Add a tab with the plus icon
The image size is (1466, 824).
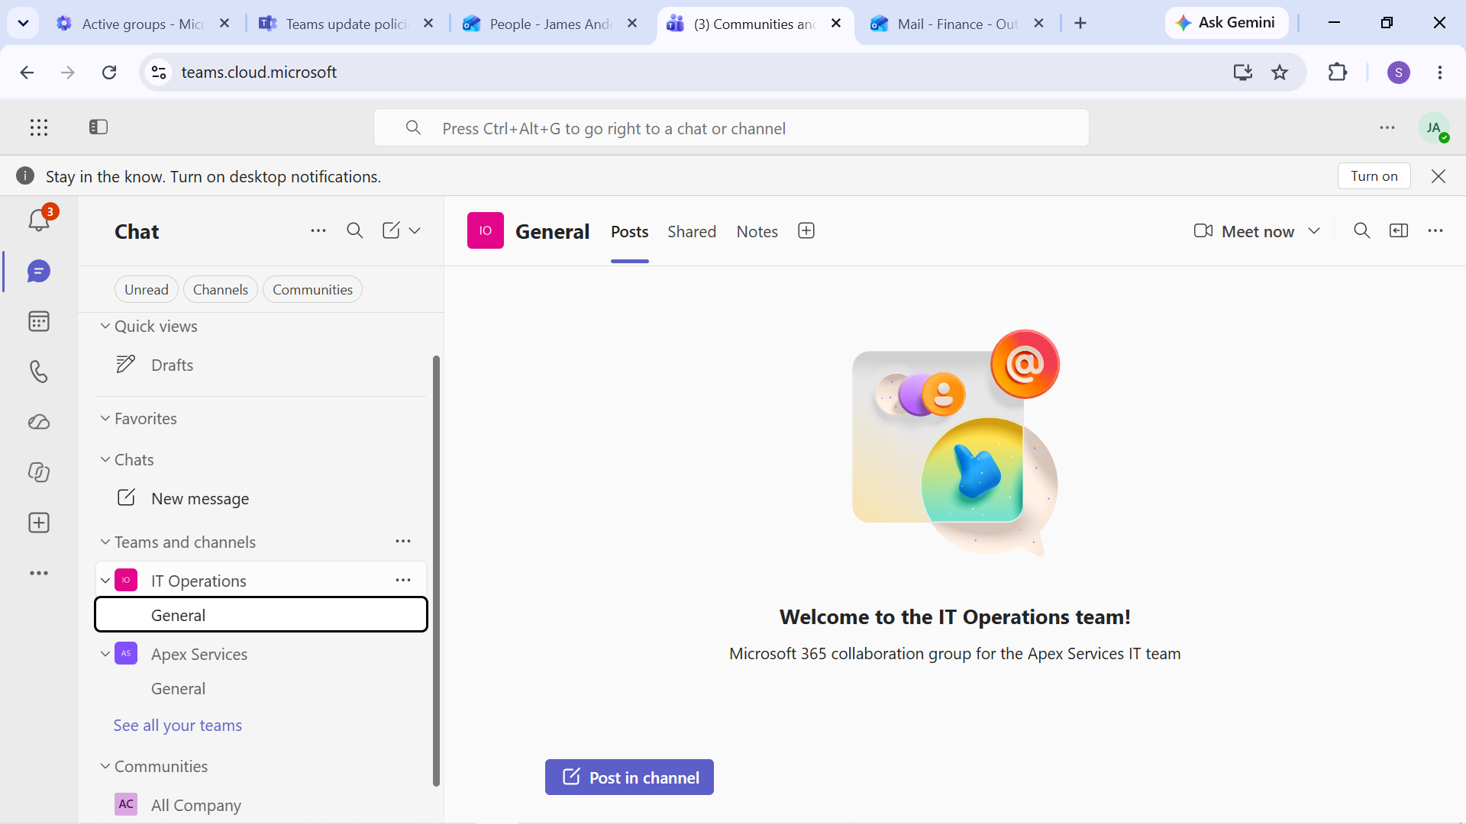[x=806, y=230]
